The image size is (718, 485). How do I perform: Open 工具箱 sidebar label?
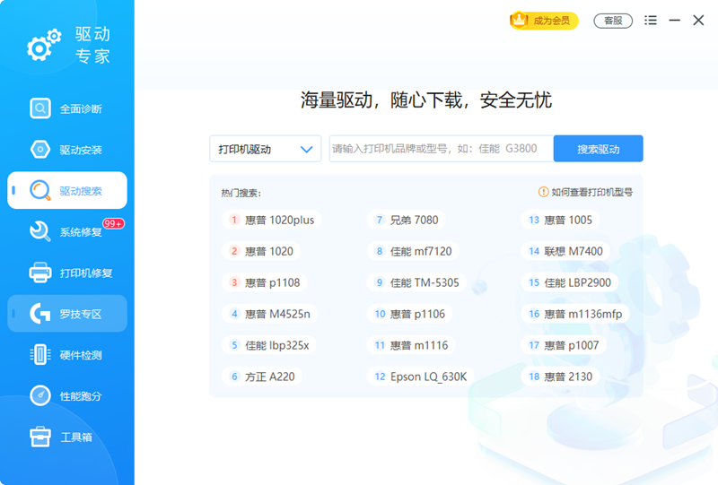click(x=76, y=437)
